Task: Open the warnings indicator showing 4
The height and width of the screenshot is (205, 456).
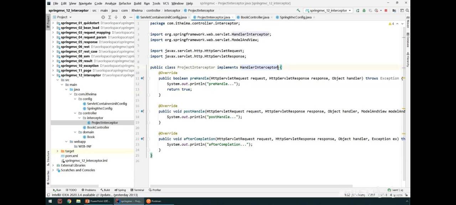Action: pyautogui.click(x=391, y=23)
